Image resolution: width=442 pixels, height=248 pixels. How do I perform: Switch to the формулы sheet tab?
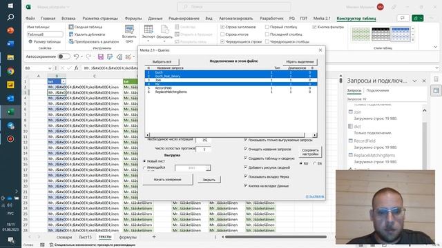(x=128, y=237)
